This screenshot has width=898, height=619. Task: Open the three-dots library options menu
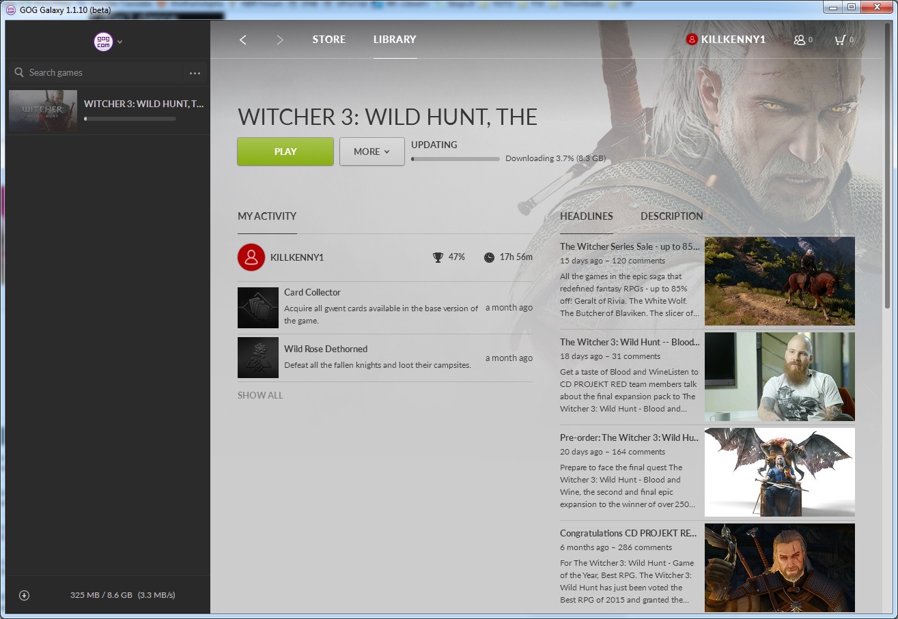[195, 73]
